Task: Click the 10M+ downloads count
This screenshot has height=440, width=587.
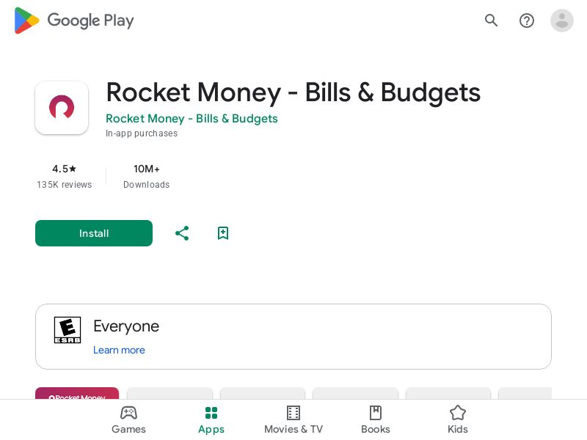Action: click(146, 169)
